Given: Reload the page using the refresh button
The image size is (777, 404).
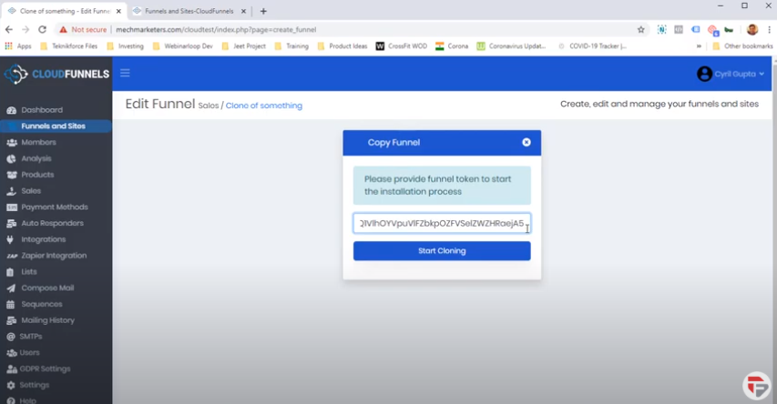Looking at the screenshot, I should click(42, 29).
